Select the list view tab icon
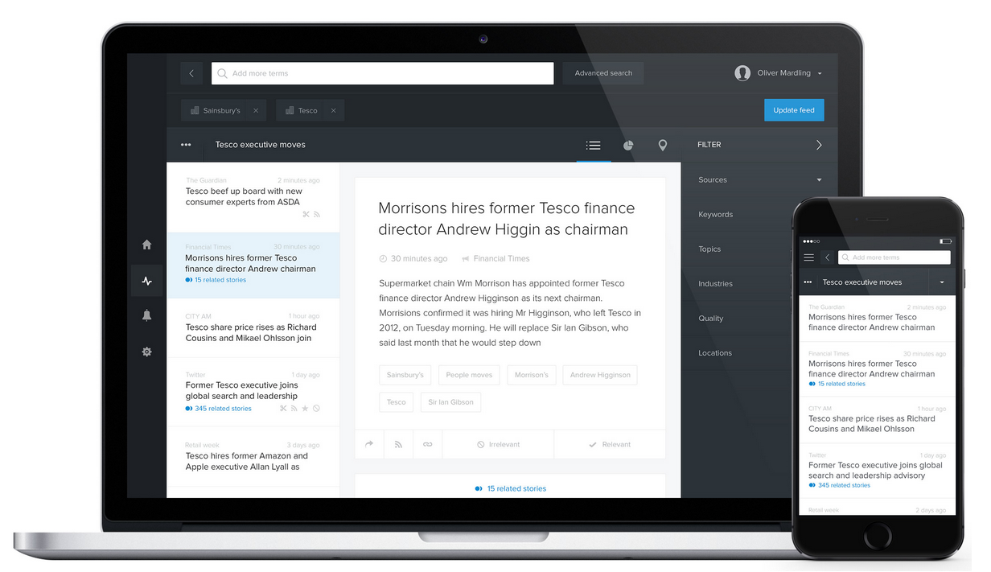 (x=594, y=145)
